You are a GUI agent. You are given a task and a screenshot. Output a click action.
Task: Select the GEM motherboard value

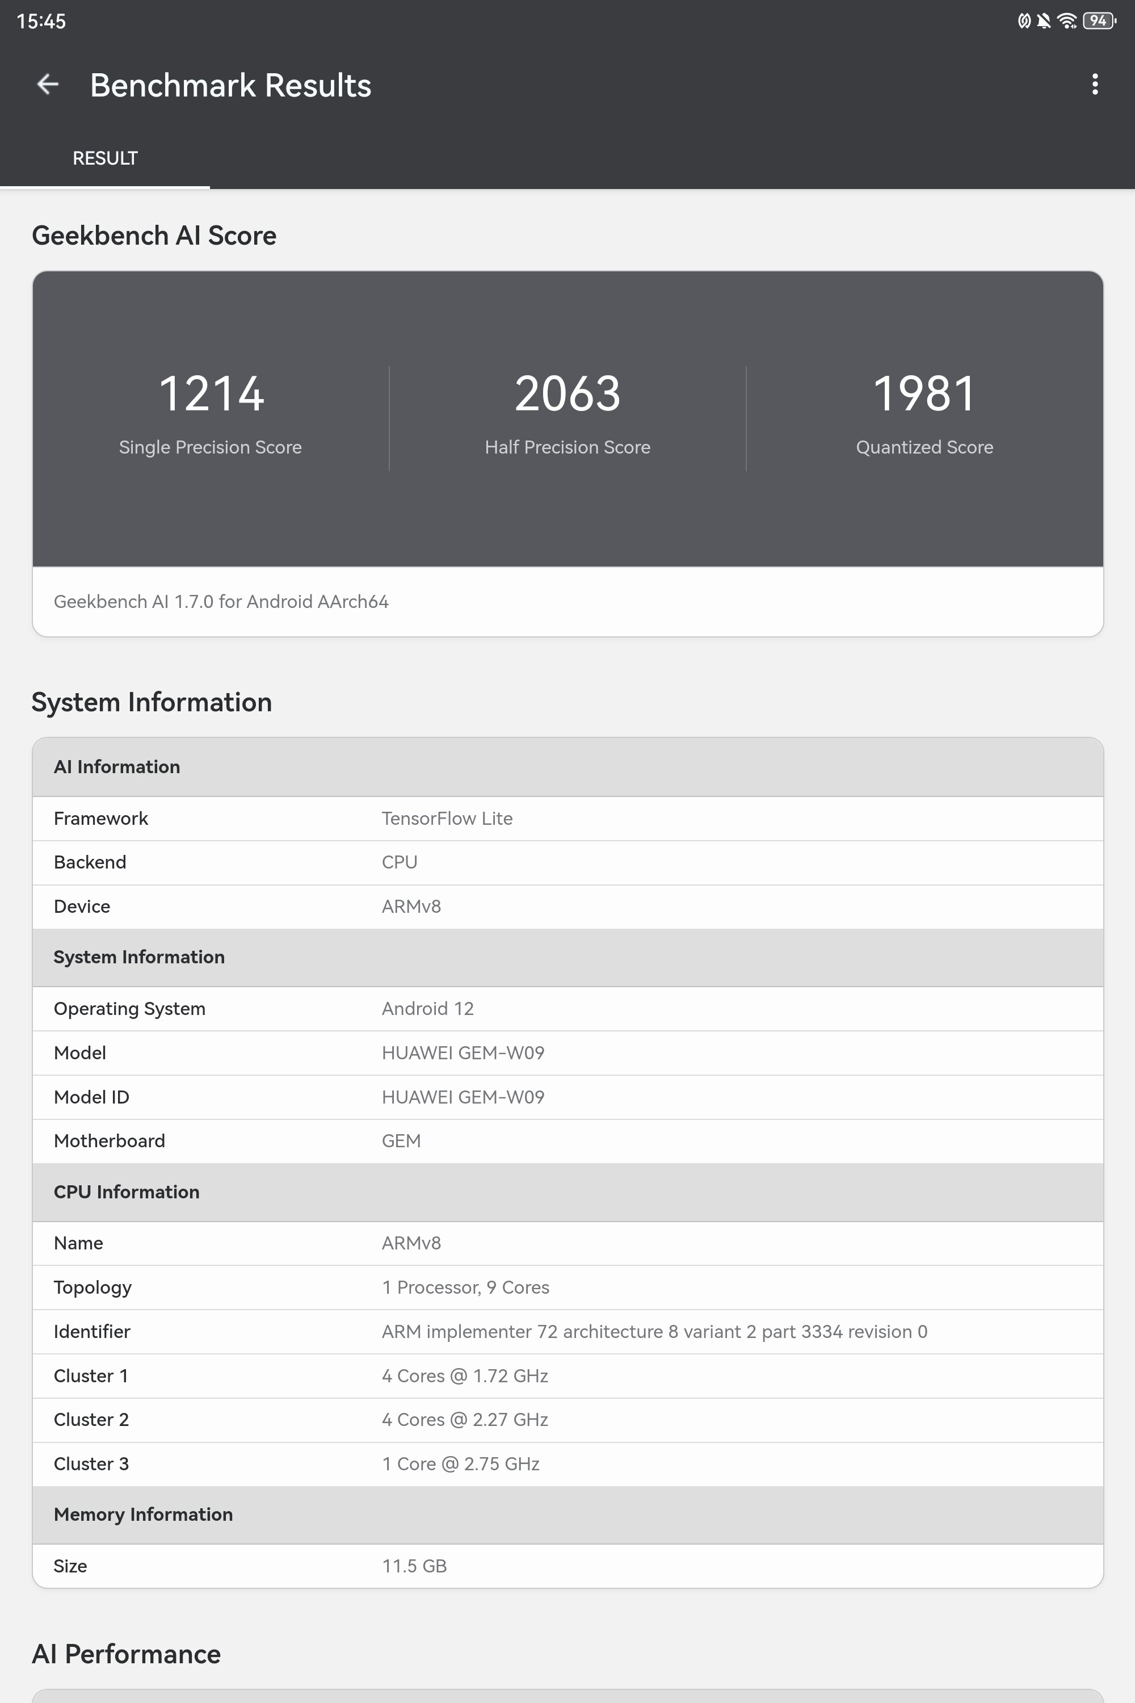[401, 1141]
